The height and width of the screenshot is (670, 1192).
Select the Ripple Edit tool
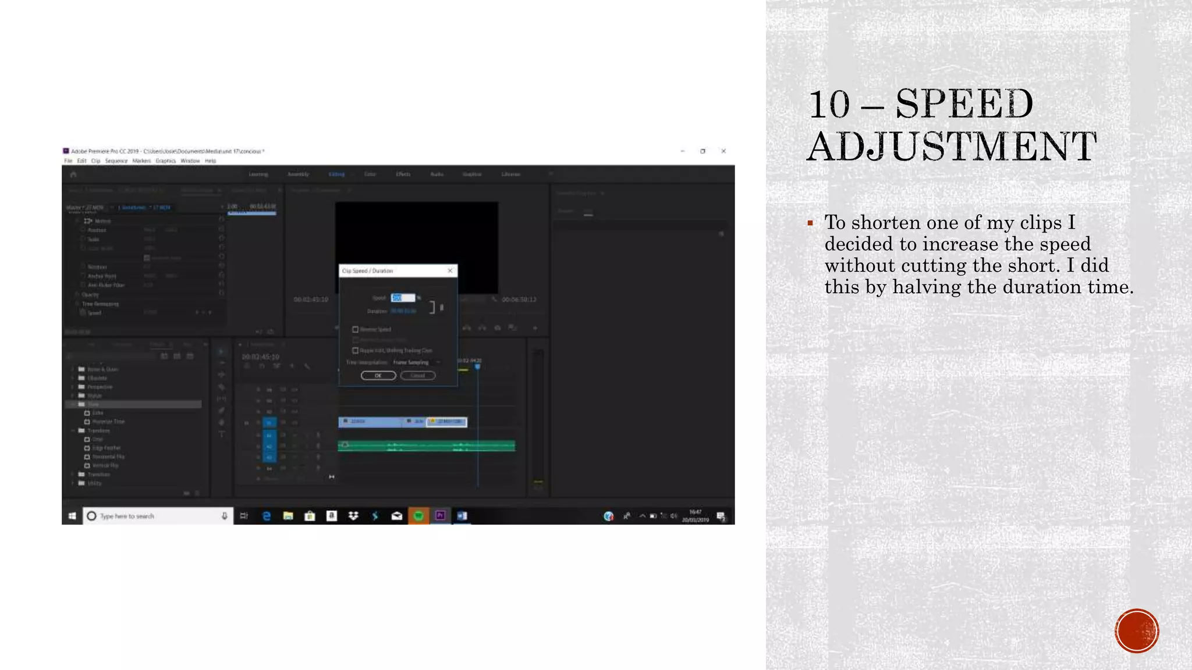[221, 375]
